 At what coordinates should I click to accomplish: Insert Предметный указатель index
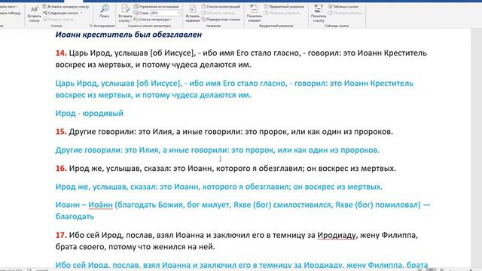click(x=285, y=7)
